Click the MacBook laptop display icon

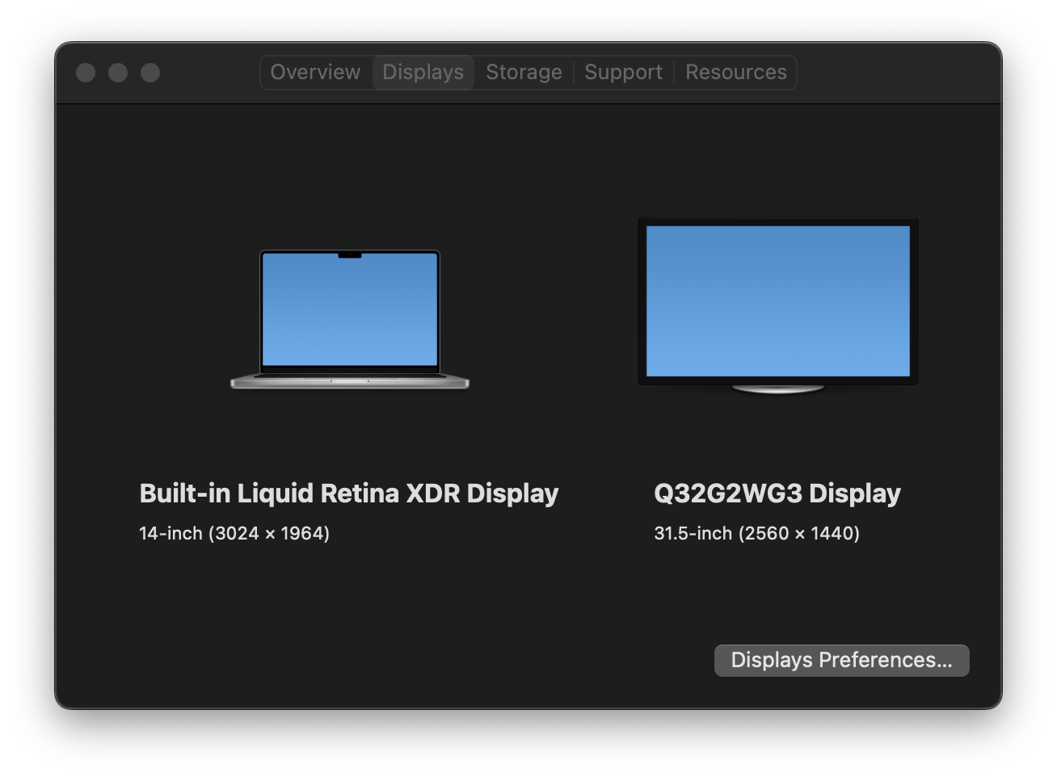point(350,319)
